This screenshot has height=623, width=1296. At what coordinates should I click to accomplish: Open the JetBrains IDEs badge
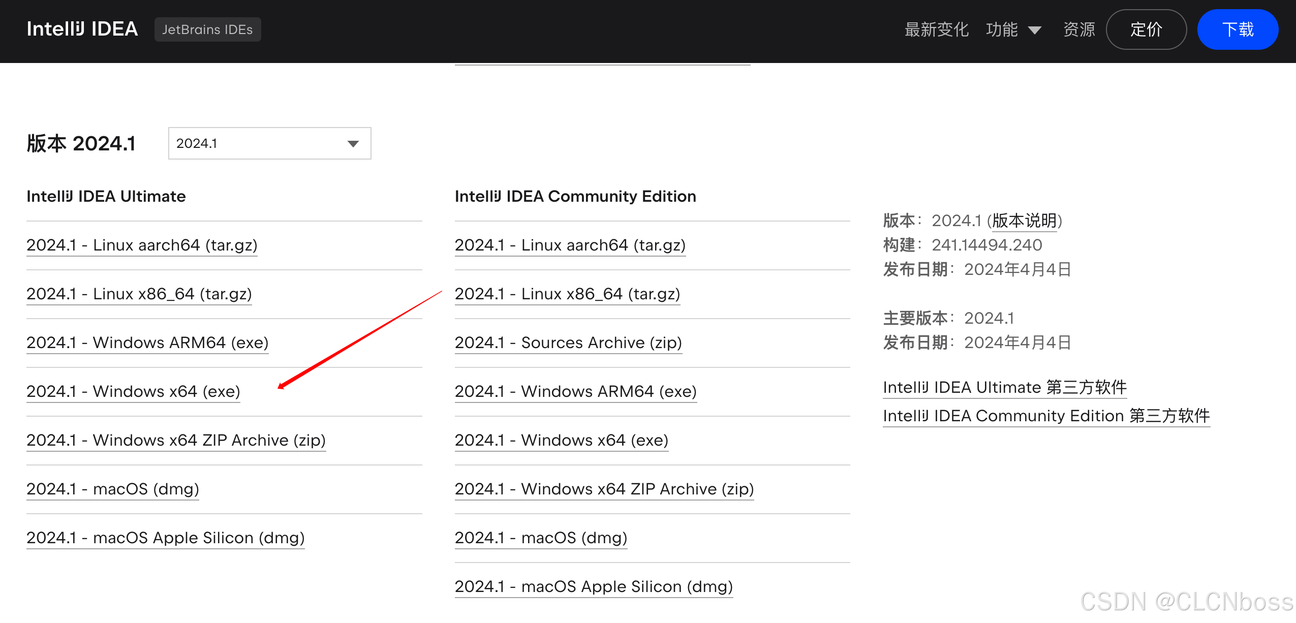point(207,29)
